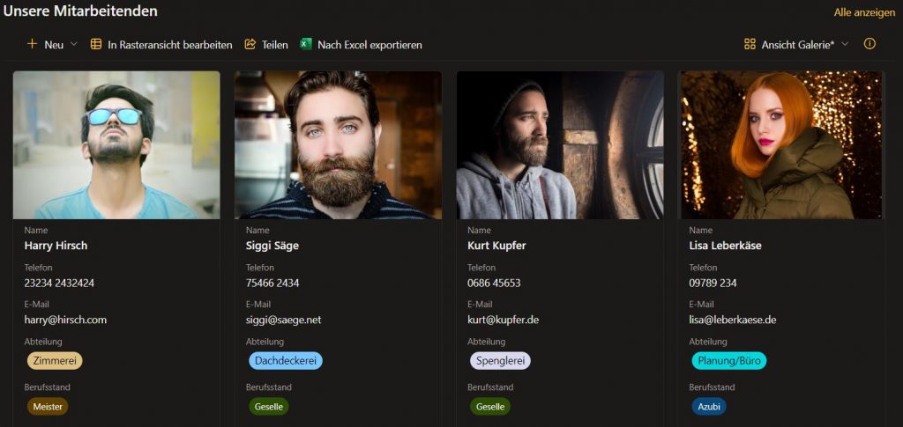Click In Rasteransicht bearbeiten

pos(170,44)
